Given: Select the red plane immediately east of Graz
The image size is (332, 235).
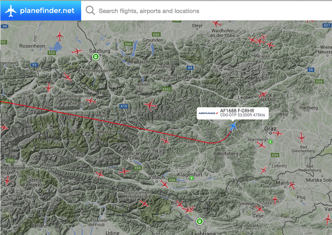Looking at the screenshot, I should 278,133.
